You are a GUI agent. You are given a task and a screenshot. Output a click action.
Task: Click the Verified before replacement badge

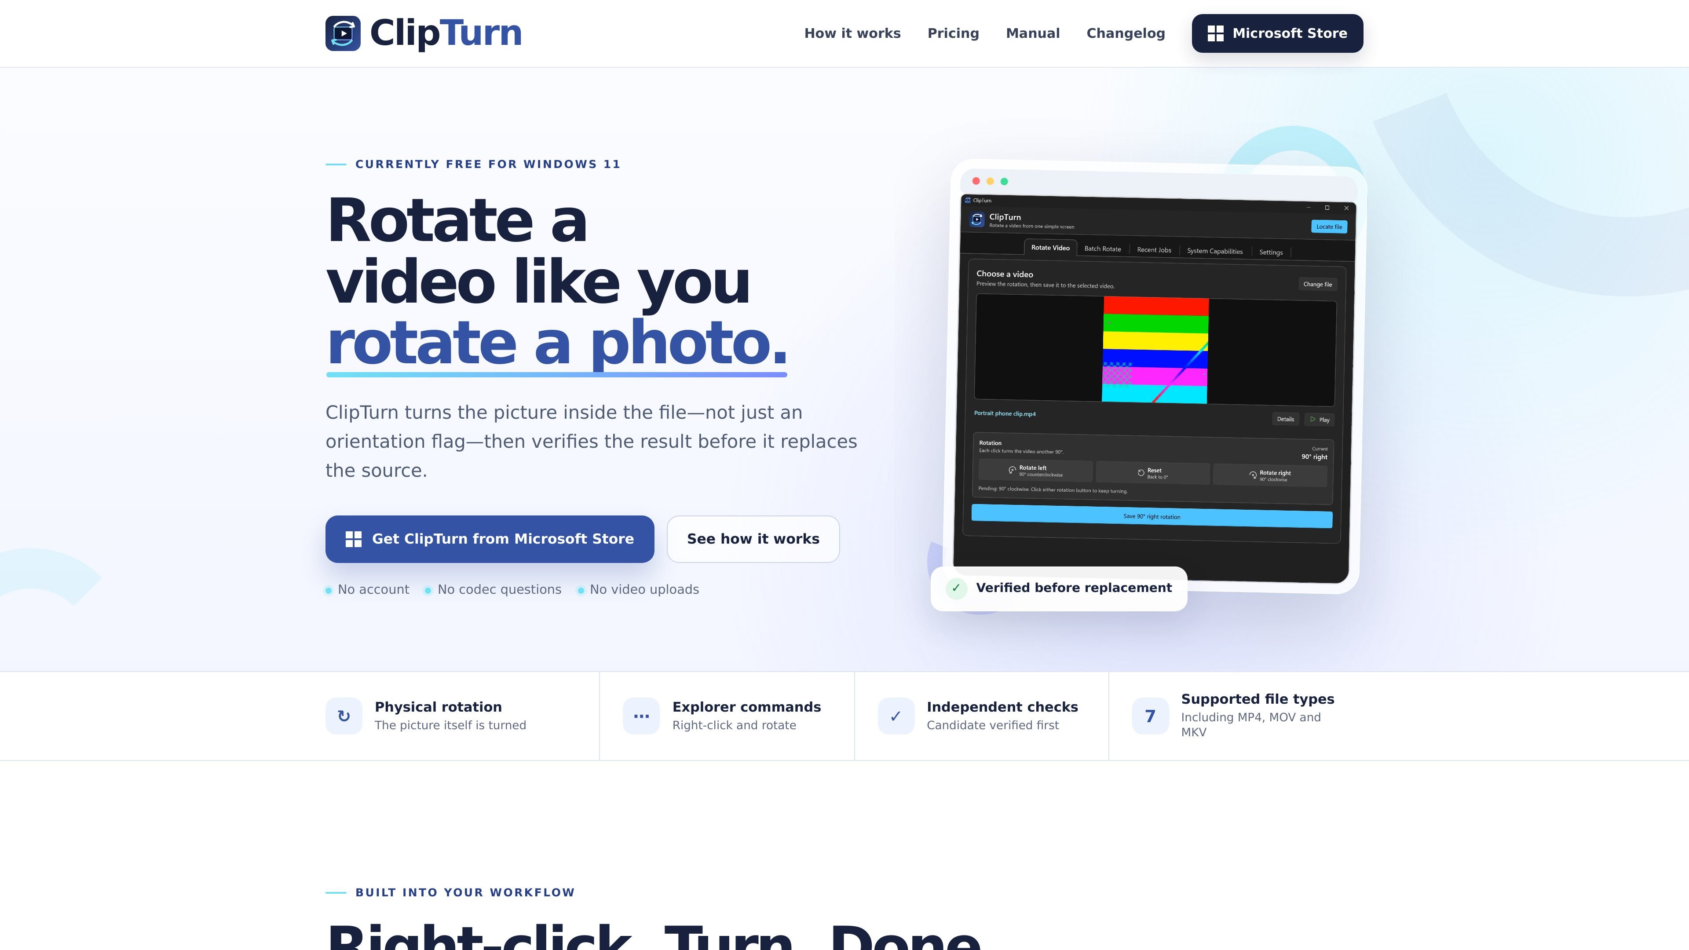(x=1059, y=589)
